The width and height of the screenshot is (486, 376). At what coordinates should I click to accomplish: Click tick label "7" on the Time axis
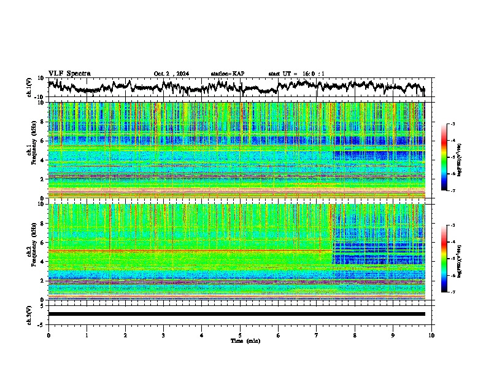tap(317, 335)
